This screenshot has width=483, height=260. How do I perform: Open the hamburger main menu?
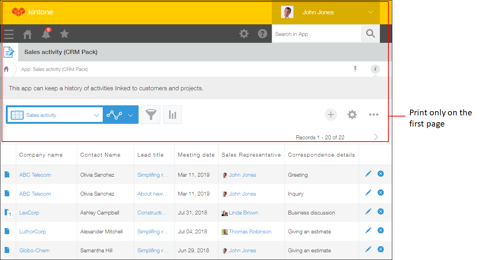coord(9,34)
